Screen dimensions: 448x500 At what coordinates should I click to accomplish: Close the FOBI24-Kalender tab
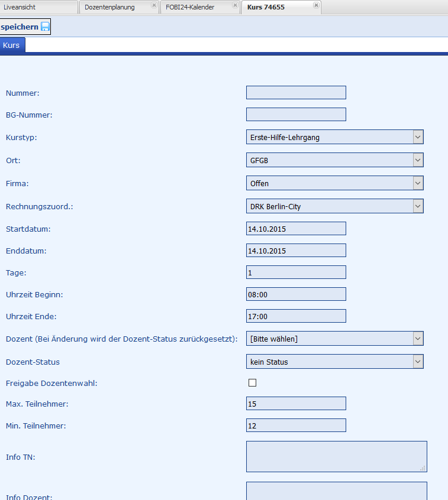(235, 5)
